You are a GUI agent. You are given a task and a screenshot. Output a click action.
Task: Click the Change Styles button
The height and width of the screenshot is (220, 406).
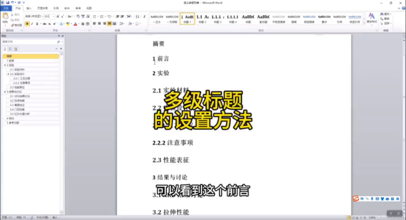coord(372,18)
